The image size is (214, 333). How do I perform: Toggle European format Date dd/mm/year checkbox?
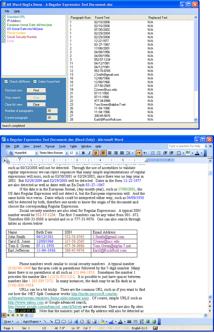click(x=4, y=25)
